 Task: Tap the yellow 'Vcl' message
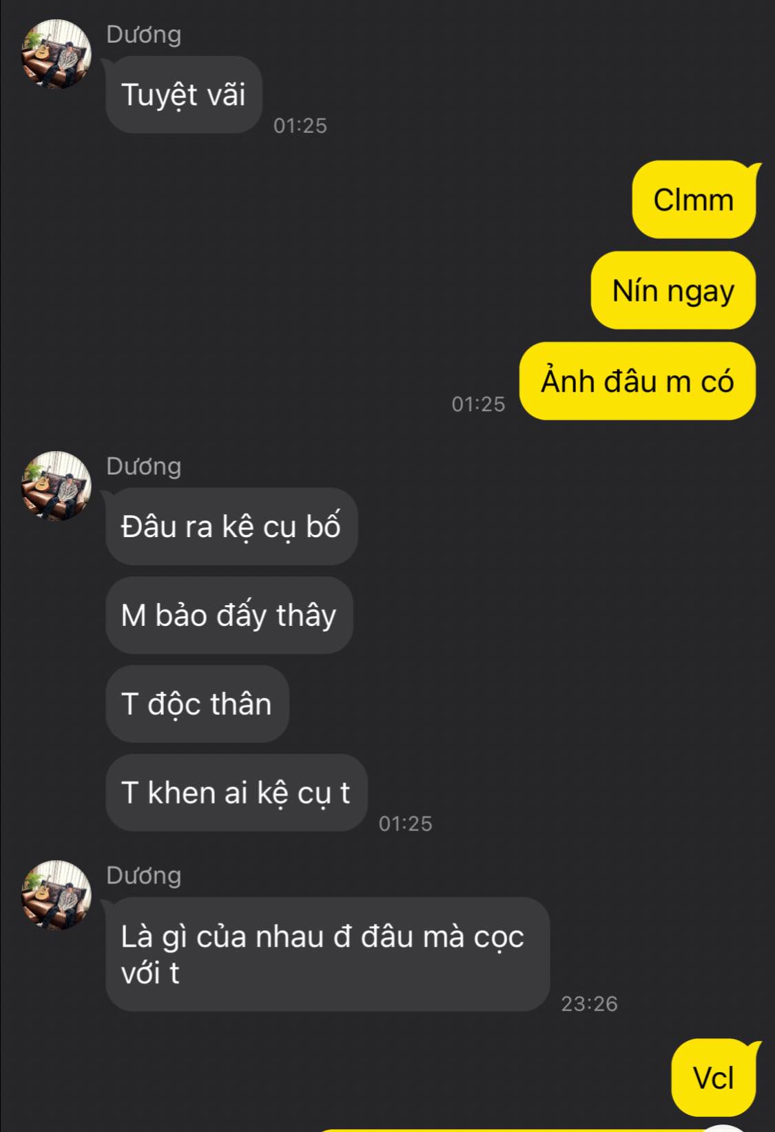tap(714, 1078)
